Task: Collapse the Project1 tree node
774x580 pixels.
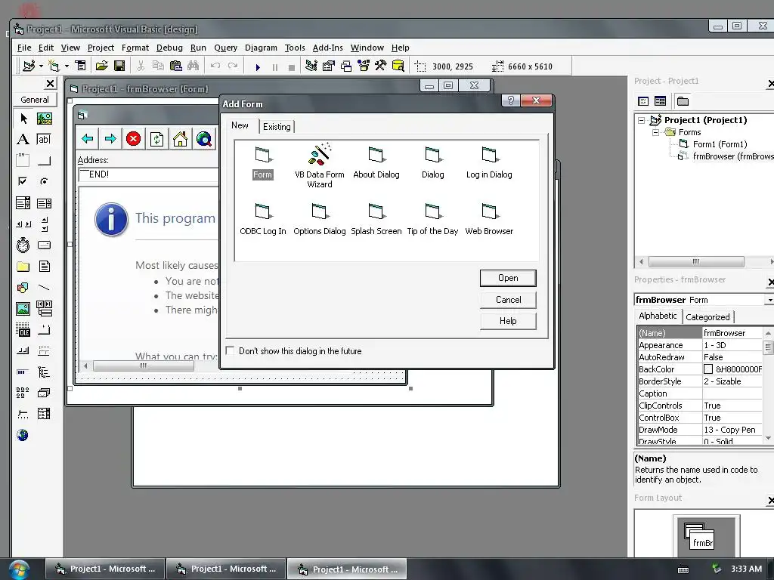Action: click(641, 120)
